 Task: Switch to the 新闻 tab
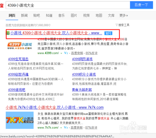pos(24,16)
